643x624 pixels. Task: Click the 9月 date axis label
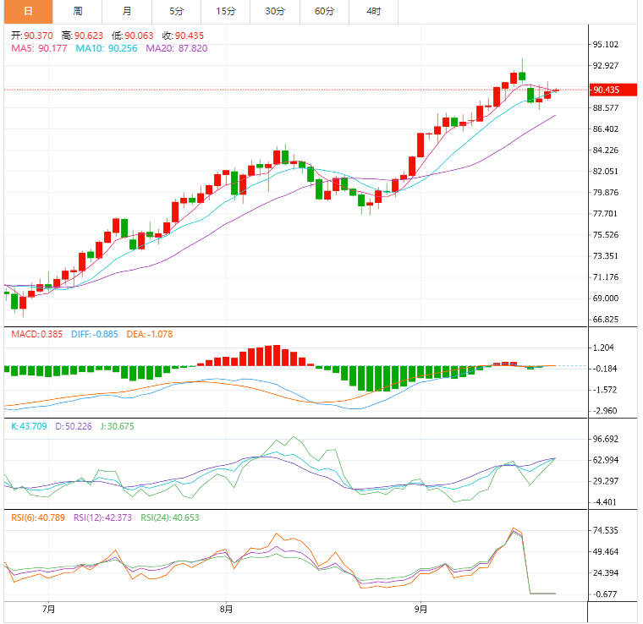coord(420,609)
